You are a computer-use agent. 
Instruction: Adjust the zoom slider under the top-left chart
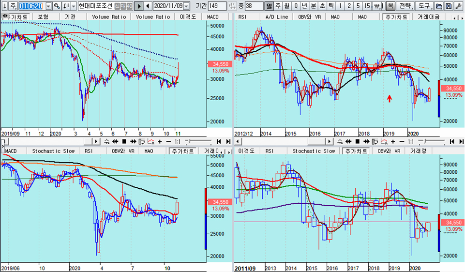point(198,141)
